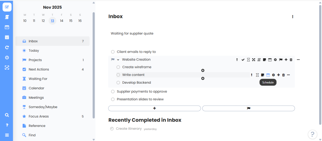The height and width of the screenshot is (141, 322).
Task: Click the gear icon on Write content row
Action: tap(273, 75)
